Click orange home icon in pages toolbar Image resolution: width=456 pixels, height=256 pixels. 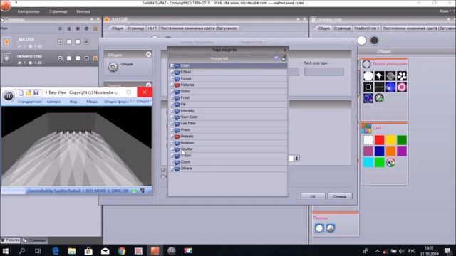click(x=95, y=28)
